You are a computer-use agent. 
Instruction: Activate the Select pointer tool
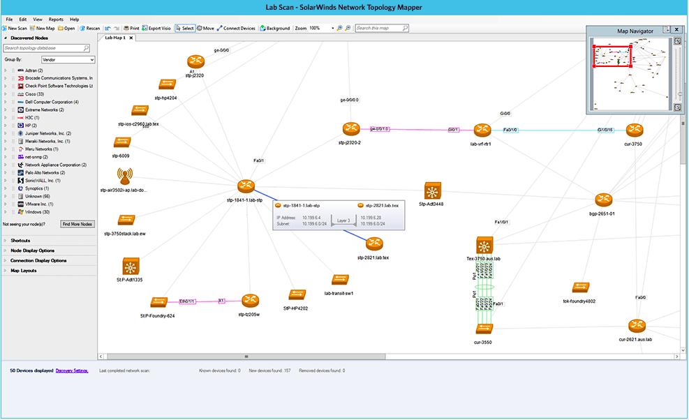point(184,28)
